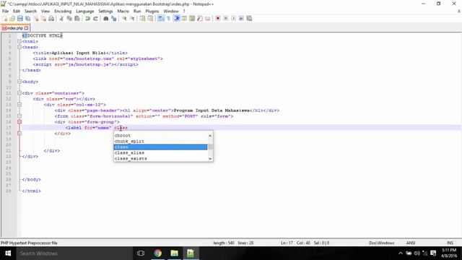Close all documents via toolbar
Image resolution: width=462 pixels, height=260 pixels.
pos(43,19)
